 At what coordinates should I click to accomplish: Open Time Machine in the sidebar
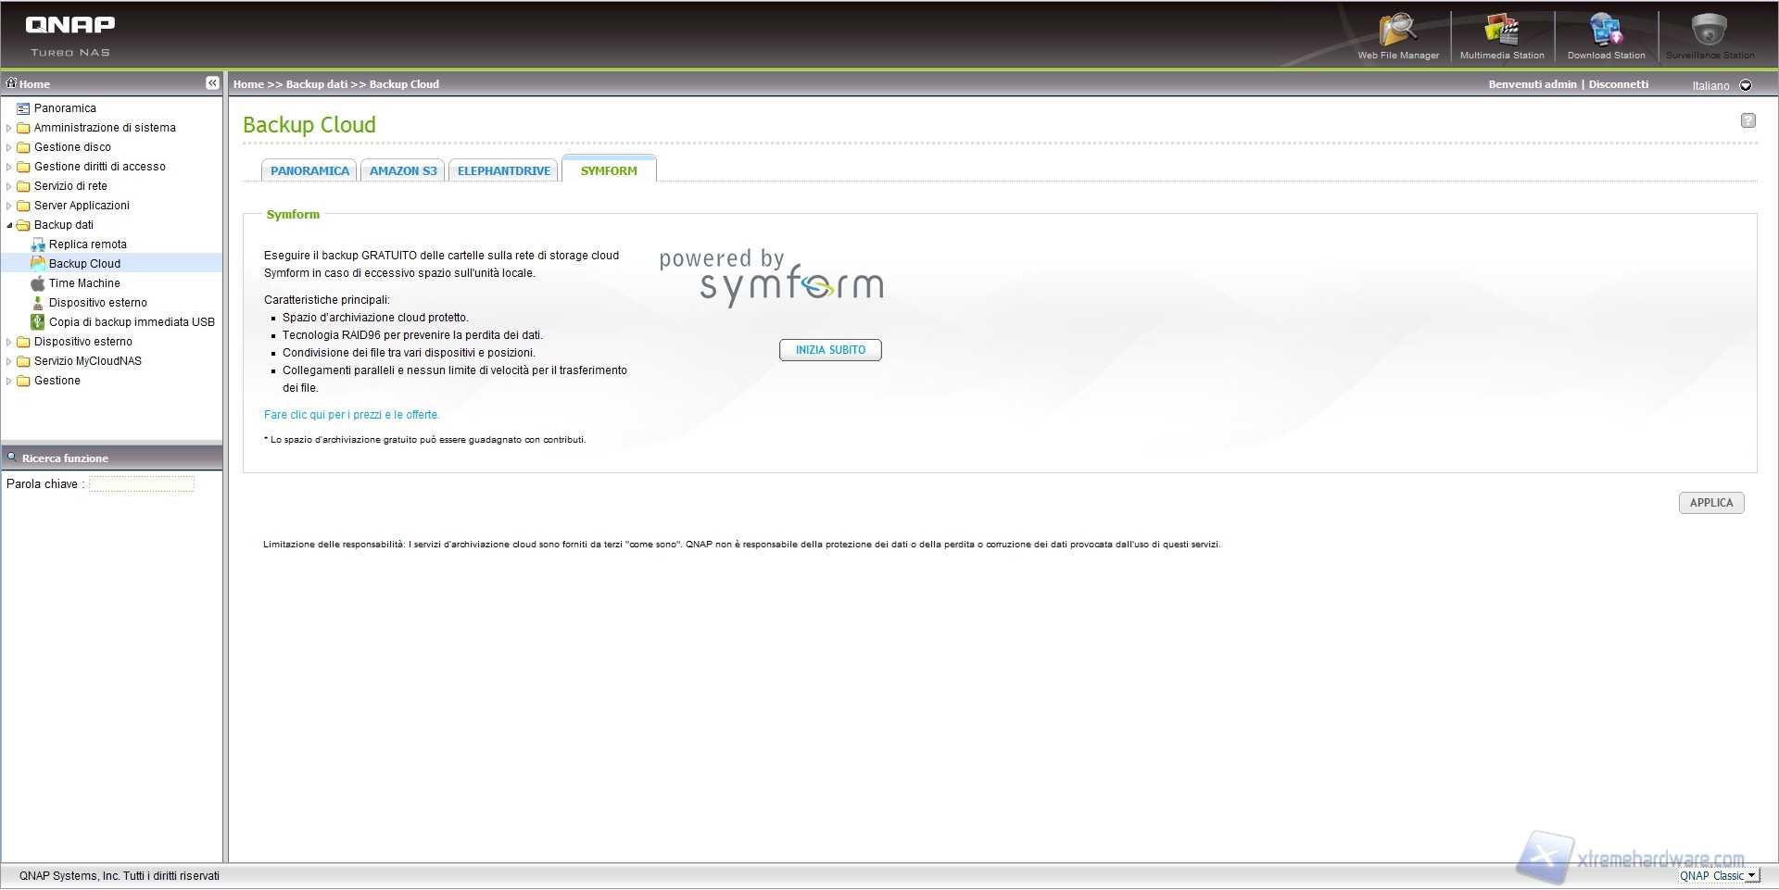coord(84,283)
